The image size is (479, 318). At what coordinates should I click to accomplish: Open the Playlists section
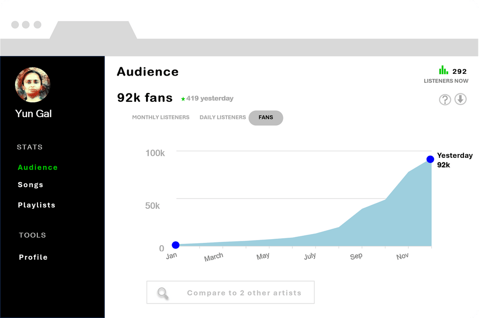click(36, 205)
